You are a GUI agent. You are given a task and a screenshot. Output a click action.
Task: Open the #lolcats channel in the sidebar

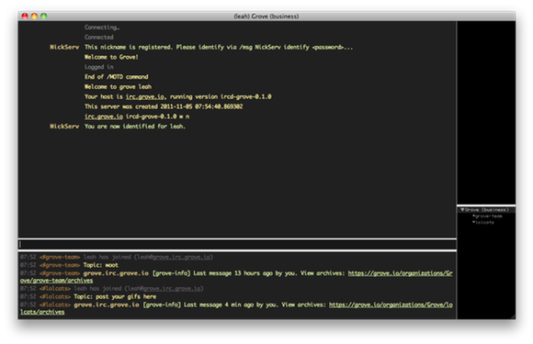pyautogui.click(x=483, y=223)
